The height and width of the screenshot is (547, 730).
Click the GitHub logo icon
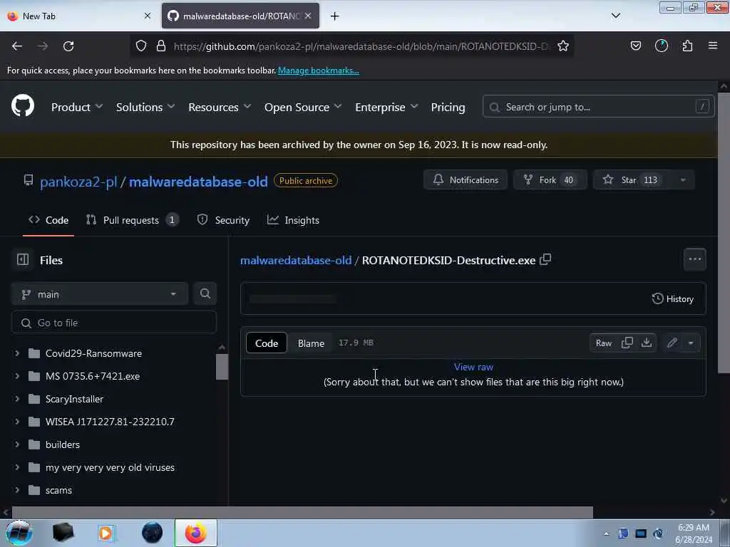[22, 106]
